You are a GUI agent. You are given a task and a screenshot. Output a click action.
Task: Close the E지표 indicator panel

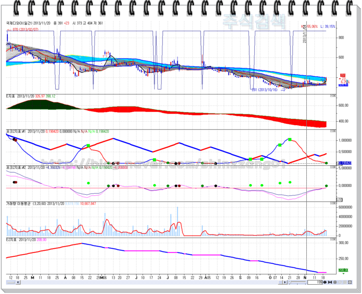click(x=334, y=96)
